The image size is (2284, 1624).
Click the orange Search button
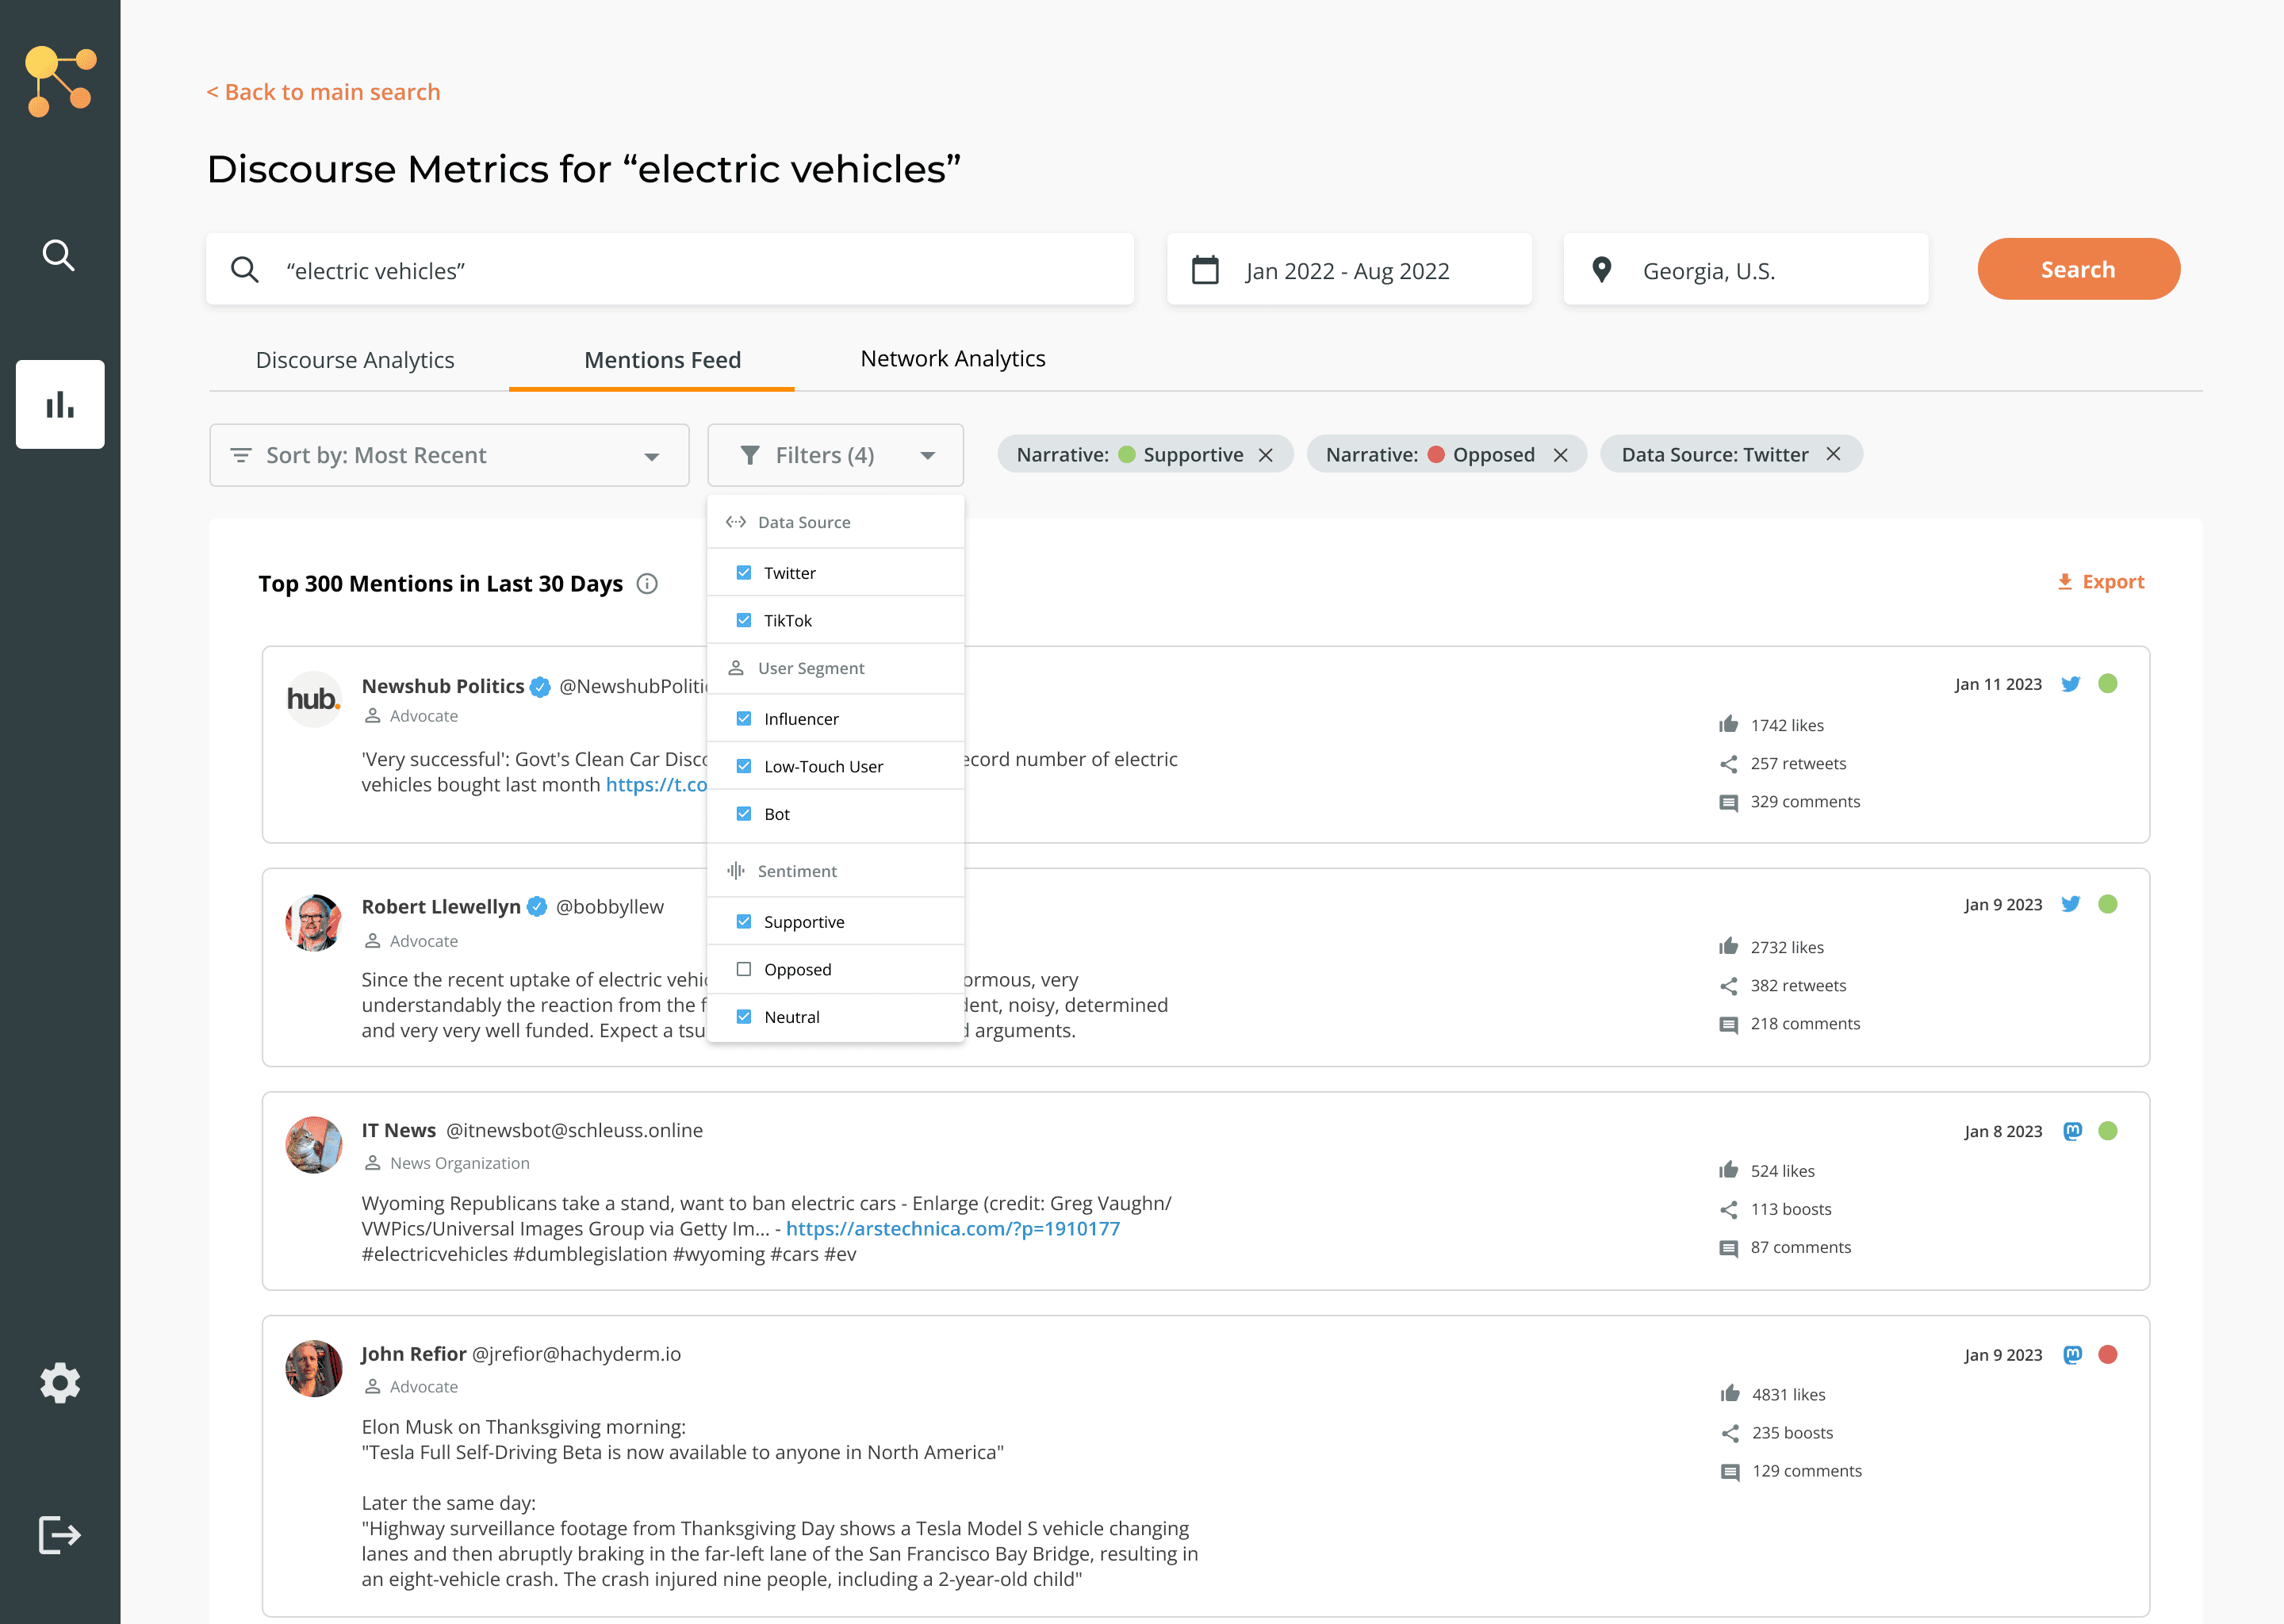pos(2078,269)
